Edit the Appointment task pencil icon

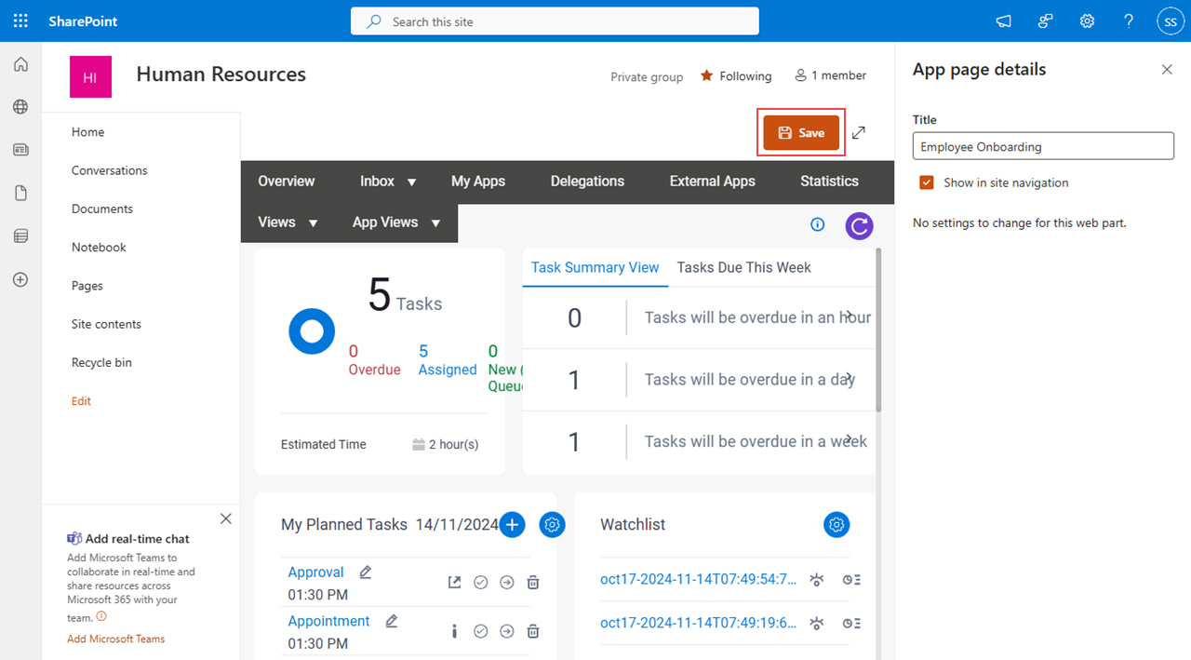(392, 621)
